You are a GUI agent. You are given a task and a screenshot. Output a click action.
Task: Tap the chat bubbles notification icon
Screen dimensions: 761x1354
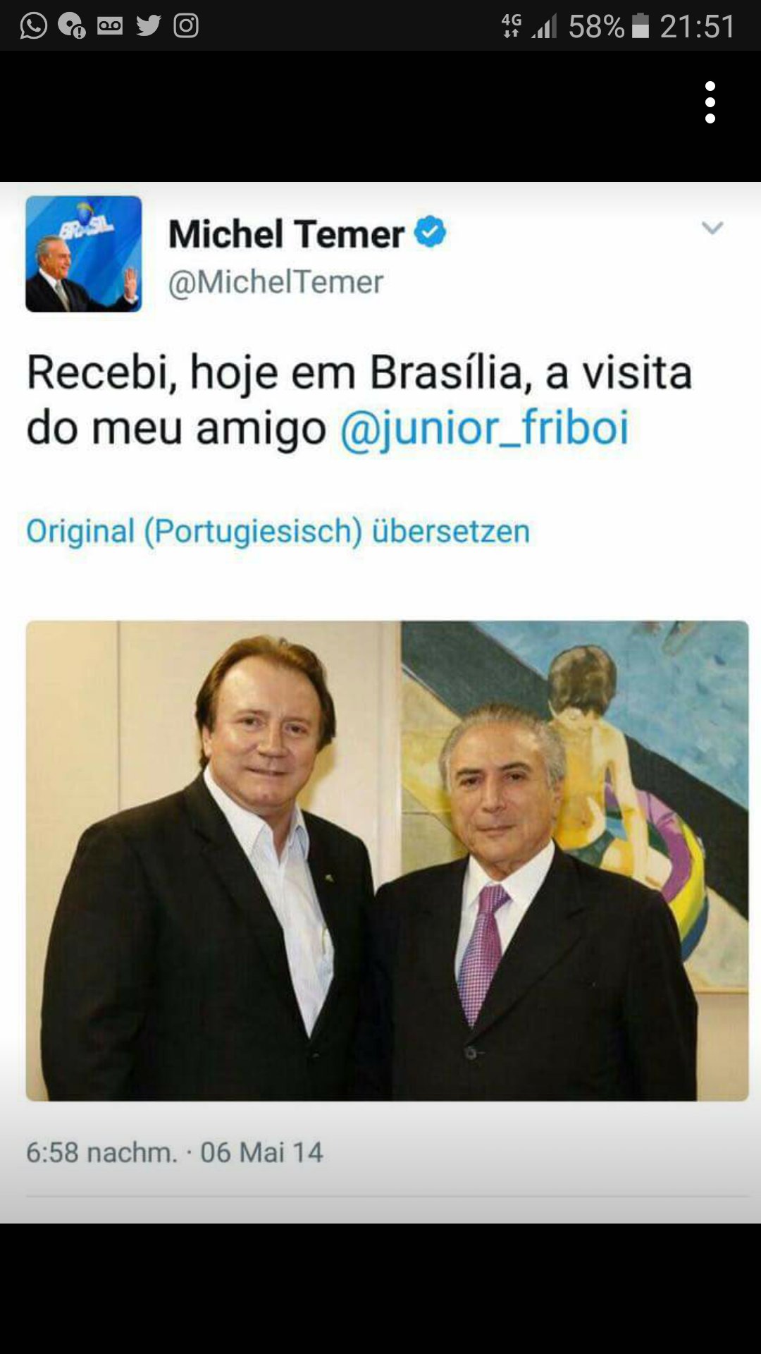(72, 26)
